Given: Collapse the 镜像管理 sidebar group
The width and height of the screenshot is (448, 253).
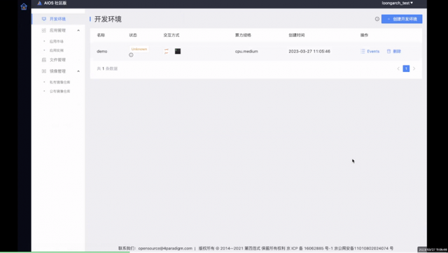Looking at the screenshot, I should click(78, 71).
